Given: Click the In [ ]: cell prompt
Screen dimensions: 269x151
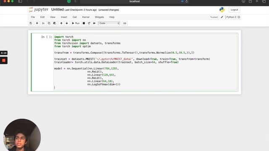Looking at the screenshot, I should (47, 37).
